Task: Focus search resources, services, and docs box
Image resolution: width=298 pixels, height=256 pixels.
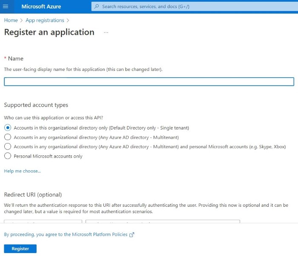Action: click(x=195, y=6)
